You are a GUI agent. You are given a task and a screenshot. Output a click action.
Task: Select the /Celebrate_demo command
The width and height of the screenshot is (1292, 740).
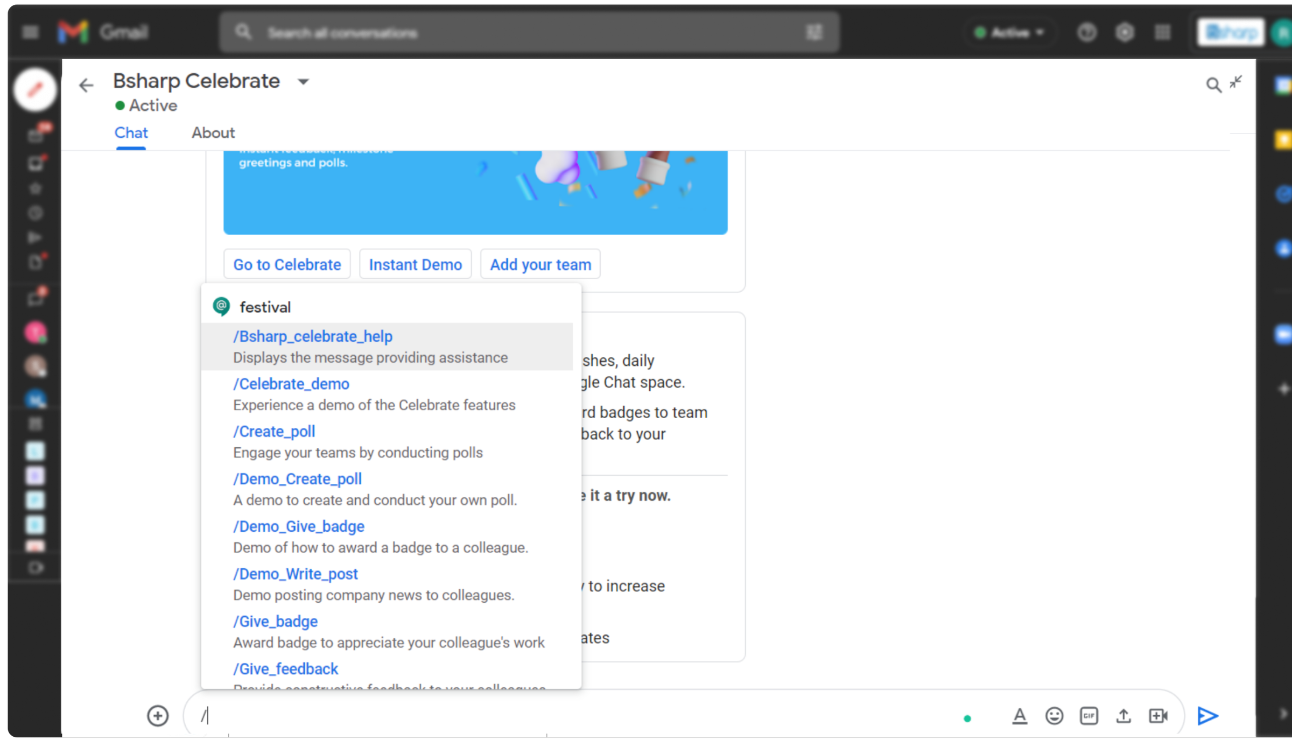click(387, 394)
